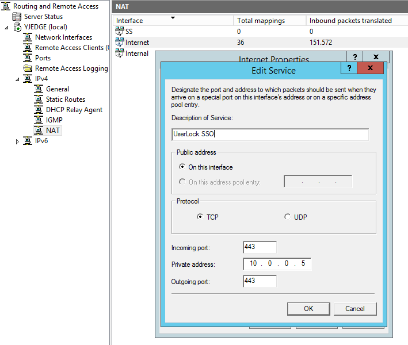Click the IPv6 node icon
This screenshot has width=408, height=345.
coord(28,141)
